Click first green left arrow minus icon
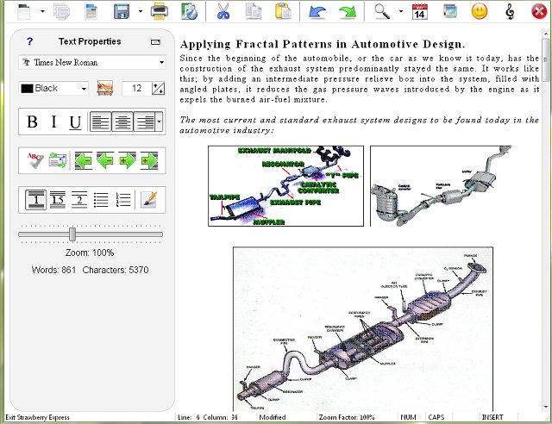The width and height of the screenshot is (552, 424). coord(84,161)
